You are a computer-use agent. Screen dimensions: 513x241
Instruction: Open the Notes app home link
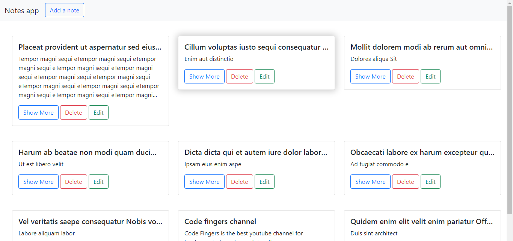point(22,11)
